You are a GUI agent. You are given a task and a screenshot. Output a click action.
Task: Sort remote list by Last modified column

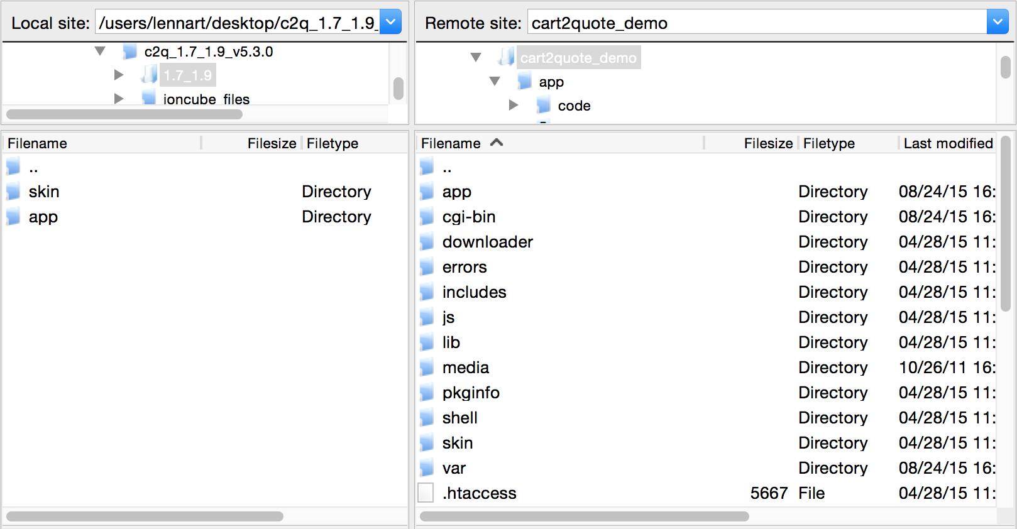coord(948,143)
